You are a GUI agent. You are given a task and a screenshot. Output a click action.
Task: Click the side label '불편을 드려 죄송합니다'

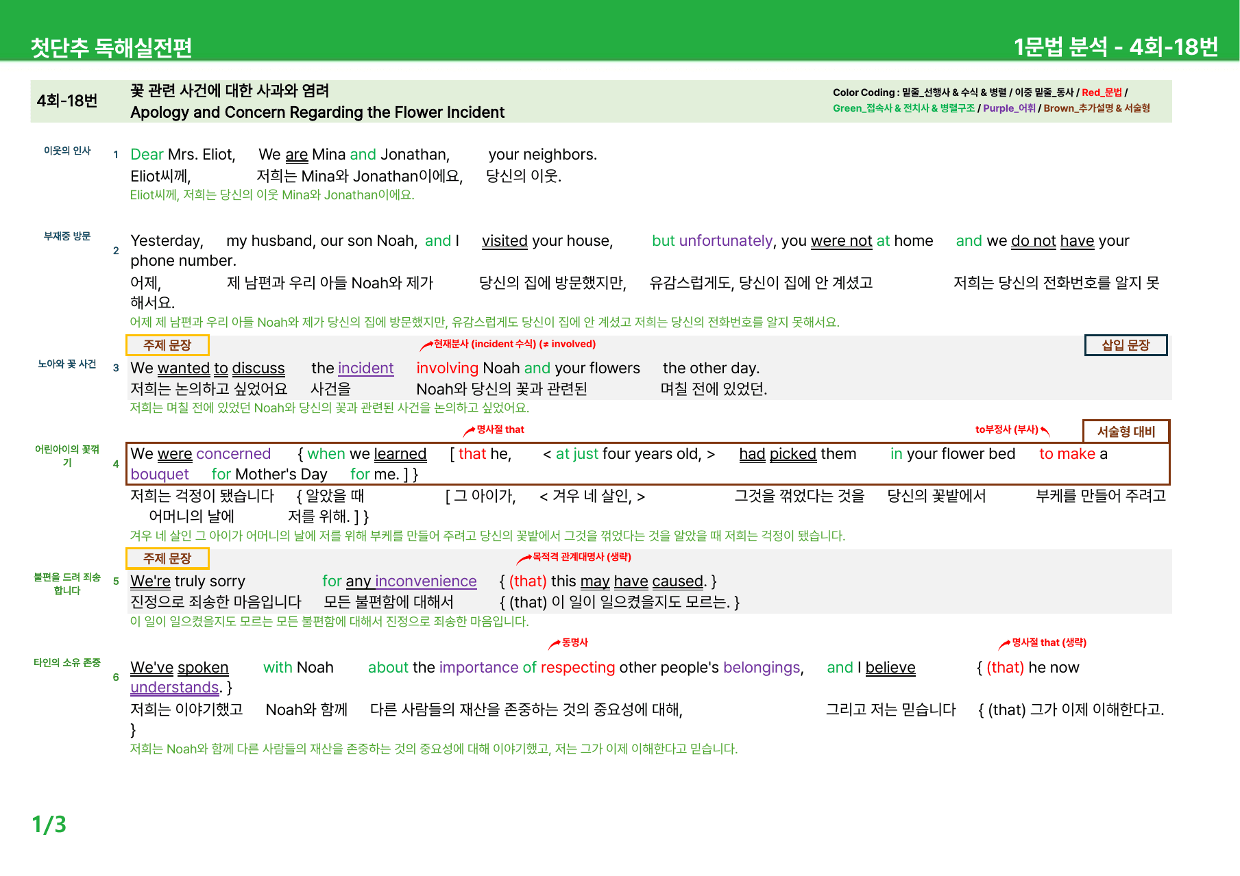point(67,584)
